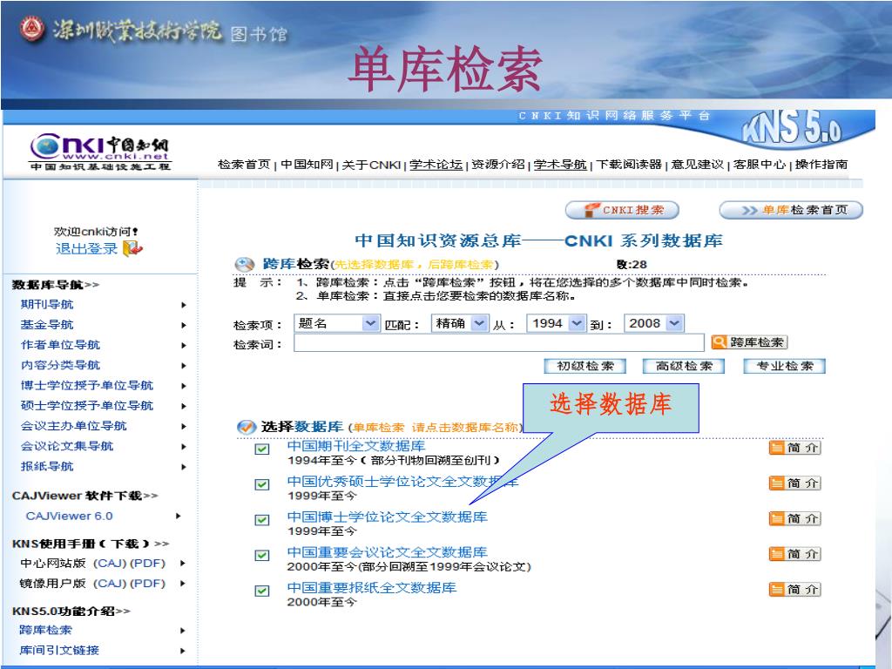
Task: Click the school emblem in the header
Action: coord(32,29)
